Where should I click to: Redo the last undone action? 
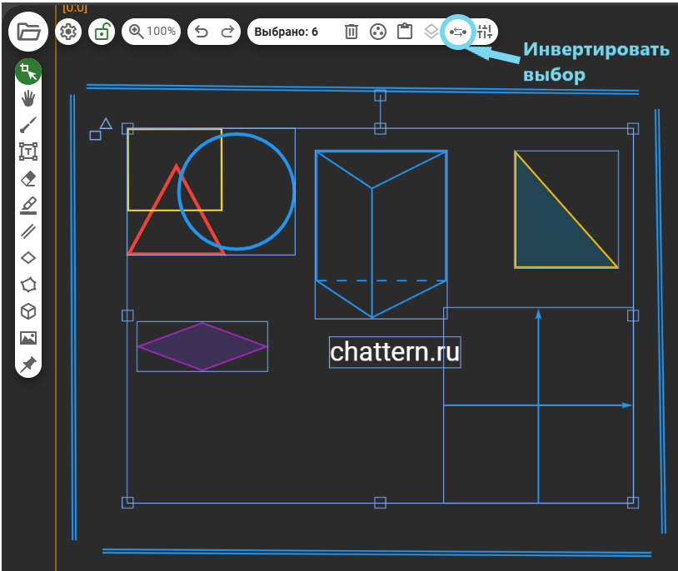point(227,32)
